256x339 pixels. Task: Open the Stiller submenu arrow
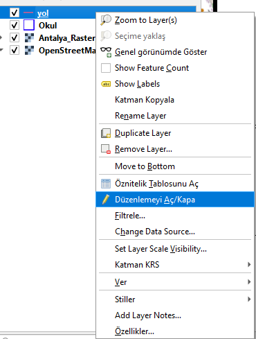[249, 299]
